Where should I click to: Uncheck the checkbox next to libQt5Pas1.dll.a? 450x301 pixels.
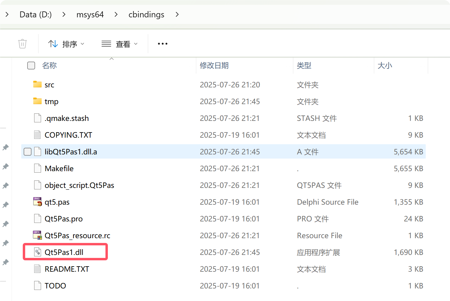coord(27,152)
